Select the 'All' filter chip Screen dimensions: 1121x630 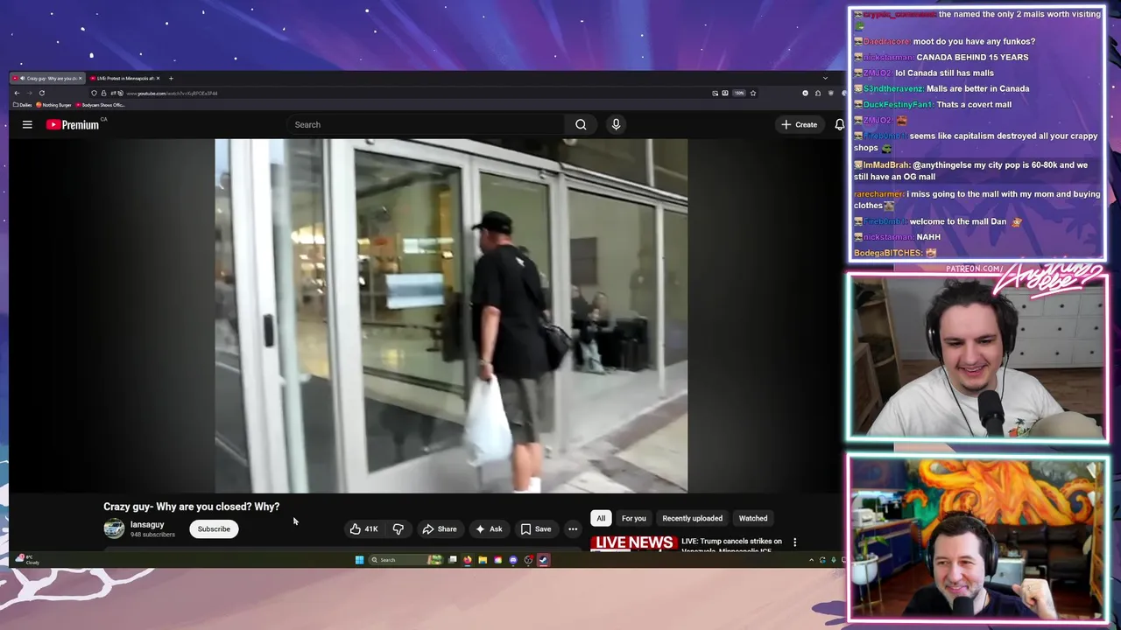click(601, 519)
